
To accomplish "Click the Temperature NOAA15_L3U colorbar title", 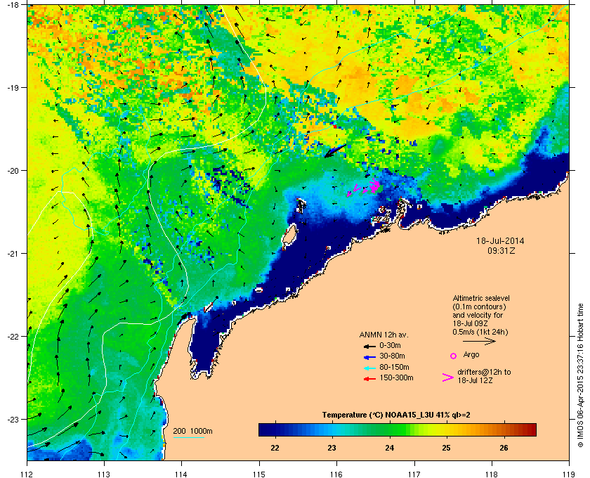I will 396,415.
